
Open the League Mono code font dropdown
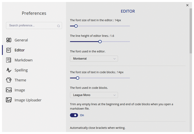pos(94,95)
